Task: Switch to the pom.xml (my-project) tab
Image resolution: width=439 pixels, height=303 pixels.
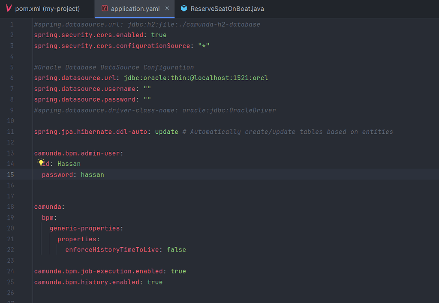Action: coord(47,9)
